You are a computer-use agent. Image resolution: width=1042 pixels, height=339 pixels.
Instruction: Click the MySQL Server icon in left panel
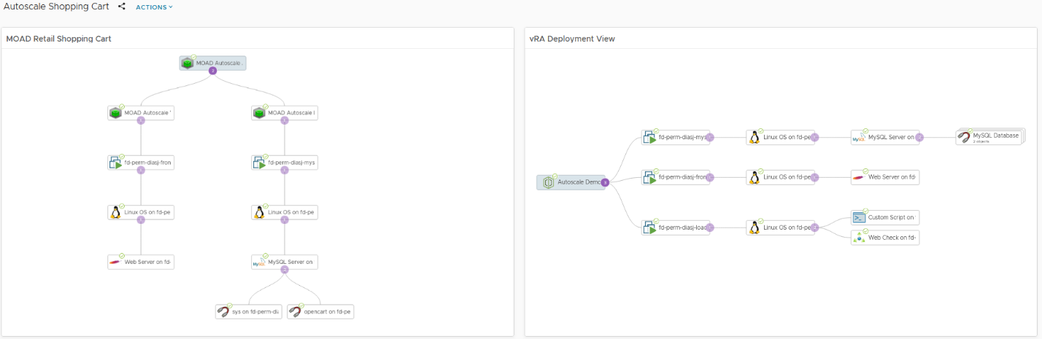pos(259,262)
